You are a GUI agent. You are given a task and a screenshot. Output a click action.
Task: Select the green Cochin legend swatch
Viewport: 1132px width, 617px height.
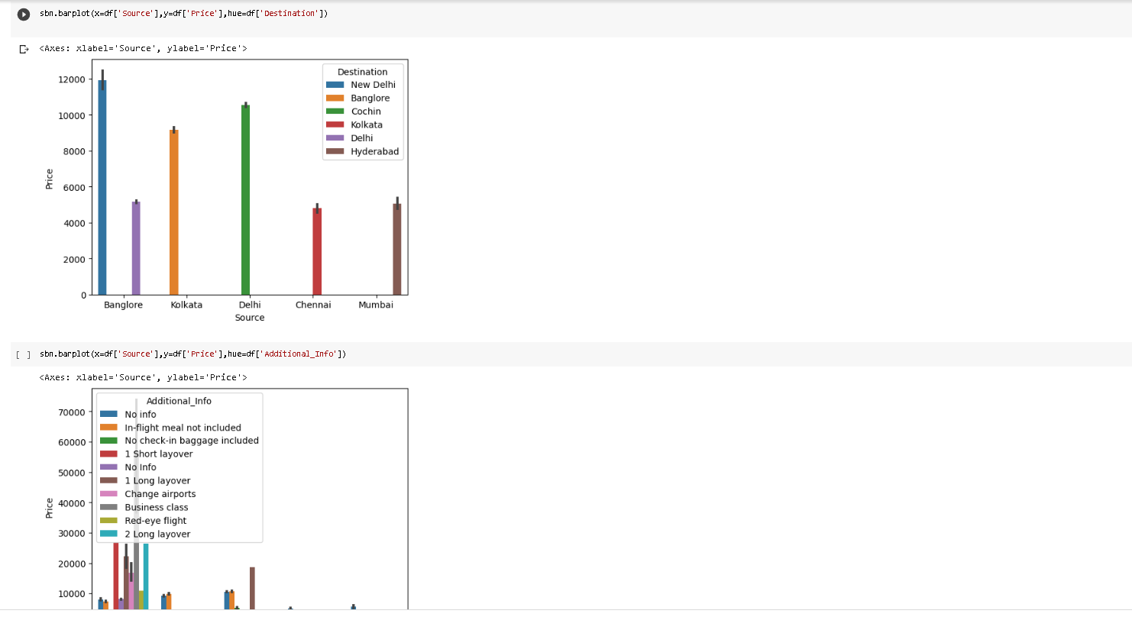tap(335, 111)
